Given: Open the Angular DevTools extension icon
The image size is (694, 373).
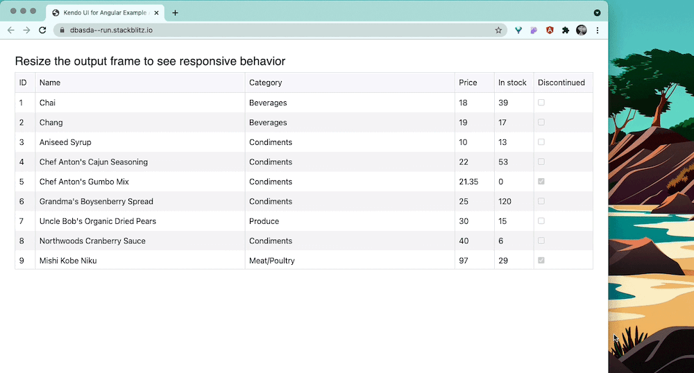Looking at the screenshot, I should pyautogui.click(x=550, y=31).
